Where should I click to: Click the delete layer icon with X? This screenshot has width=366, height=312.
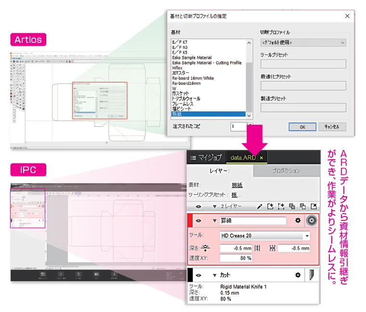313,206
